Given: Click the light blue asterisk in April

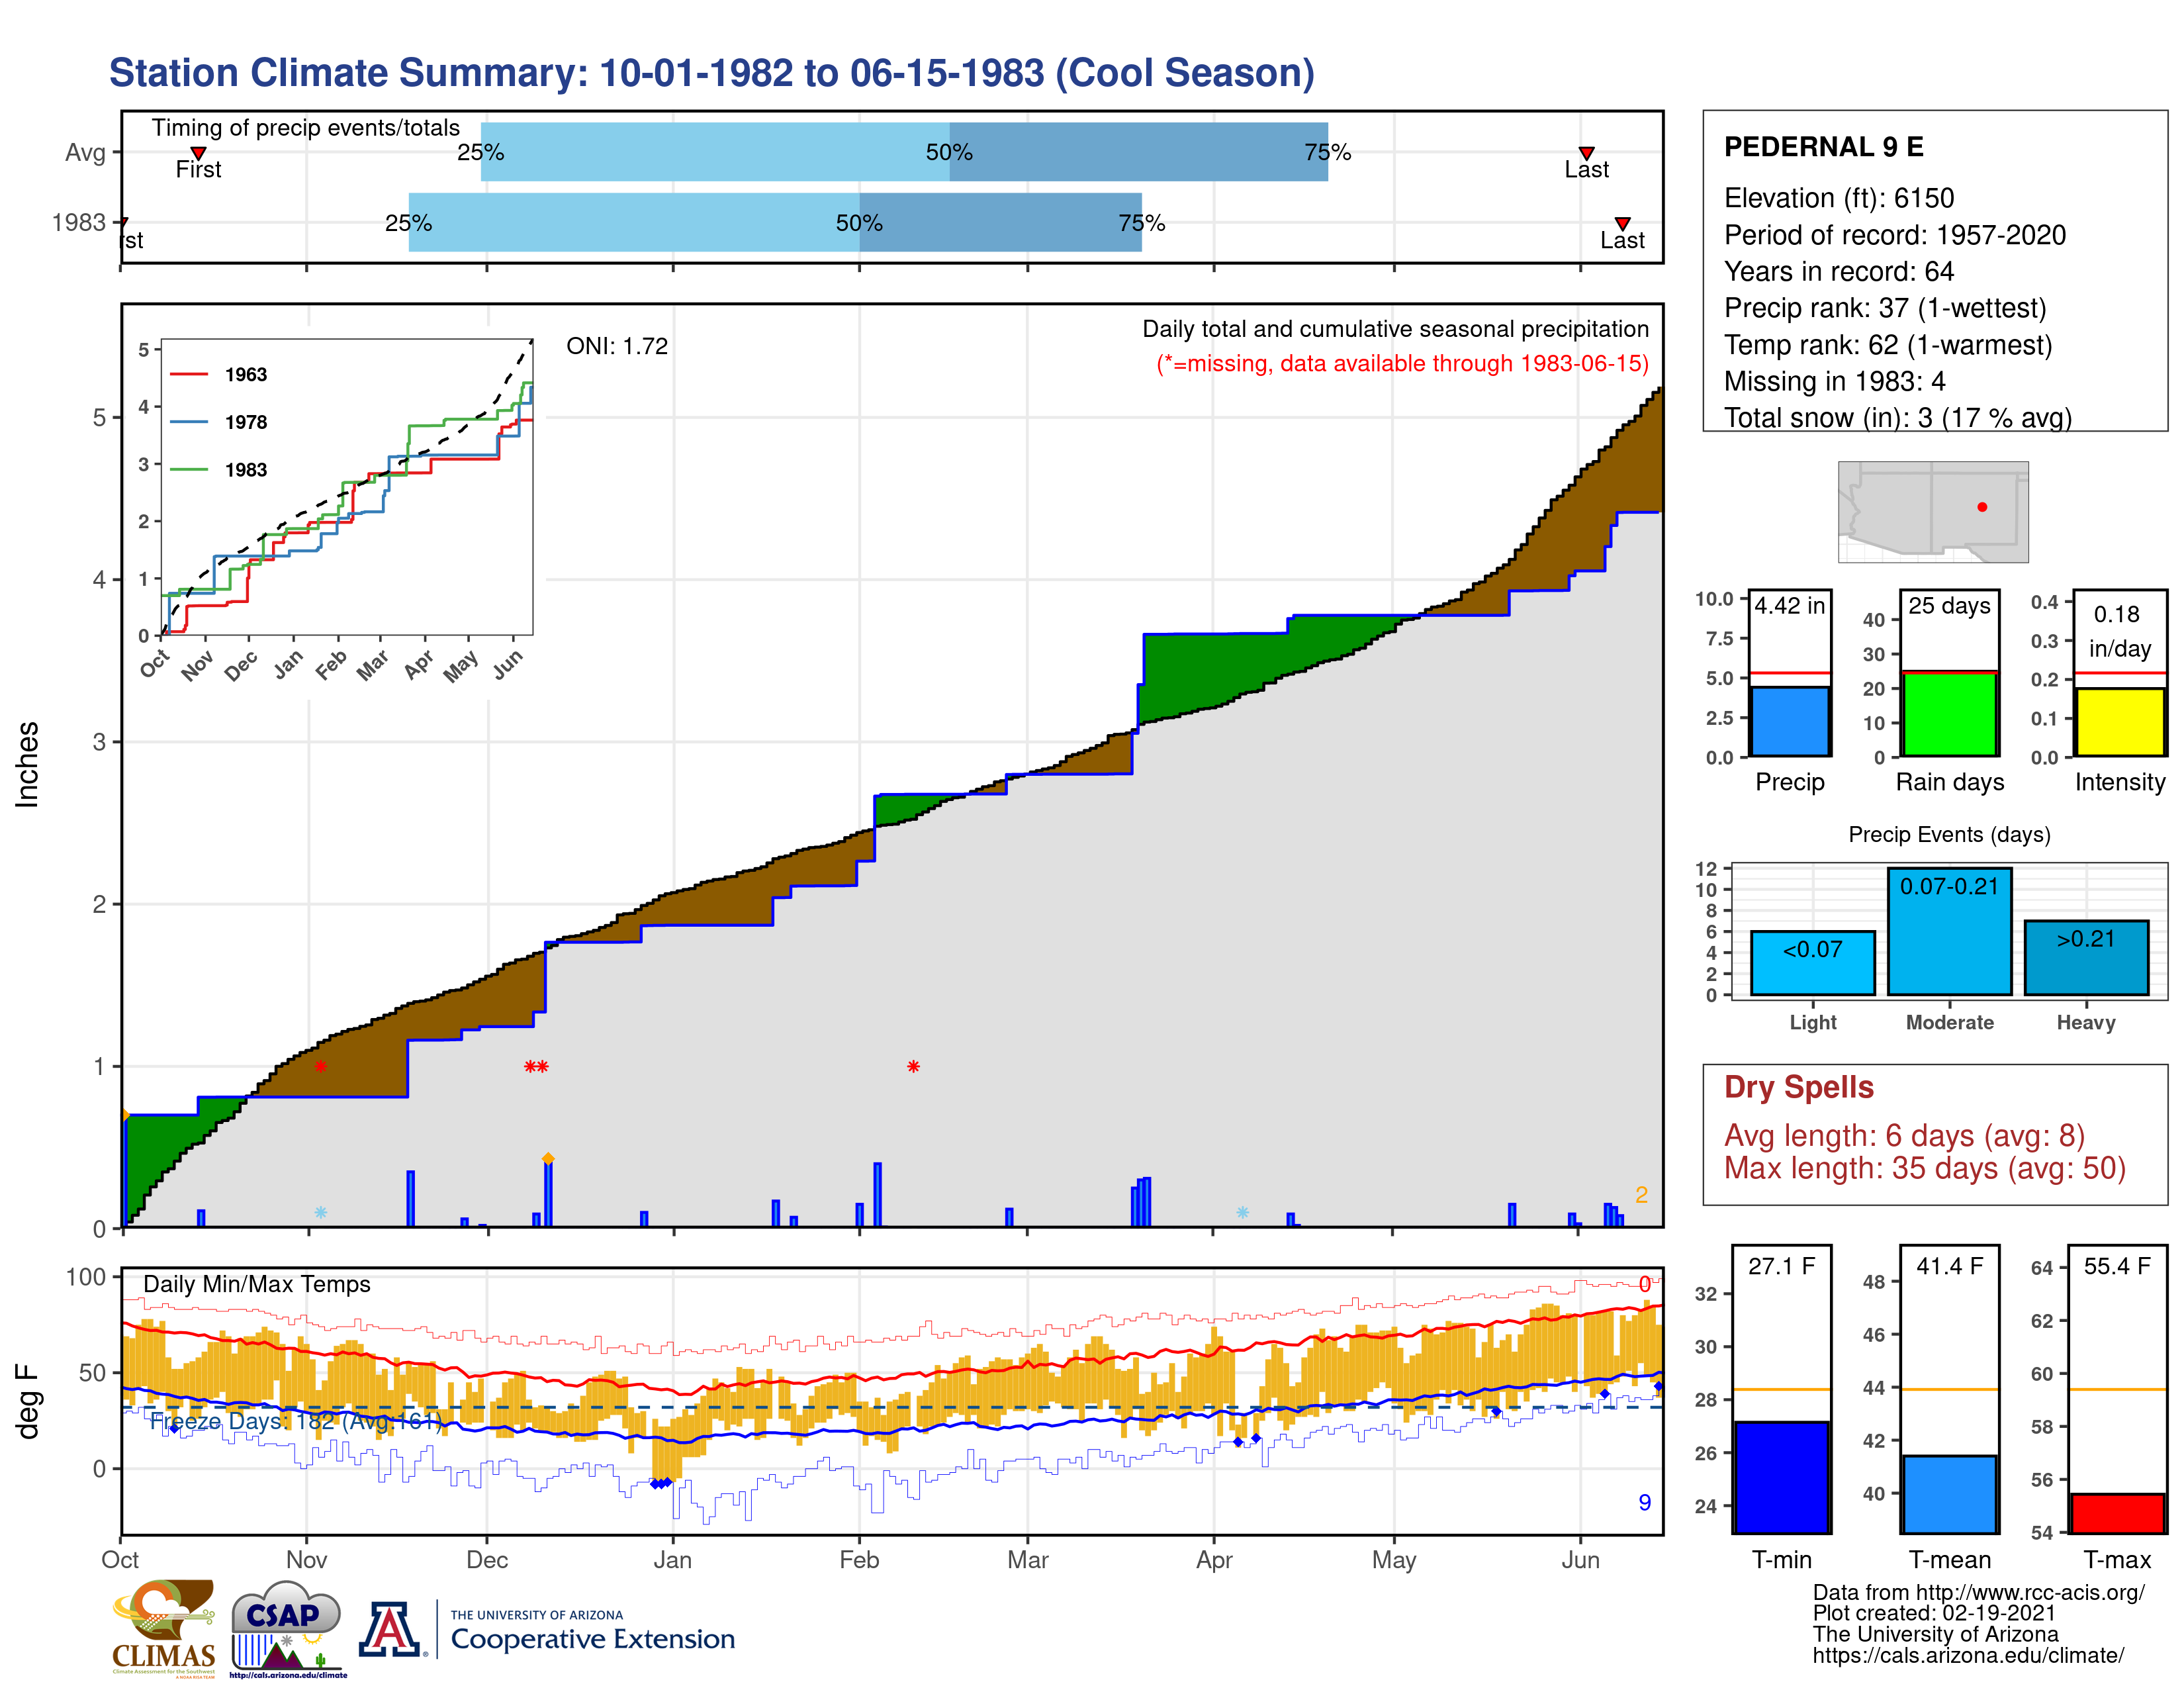Looking at the screenshot, I should [x=1242, y=1213].
